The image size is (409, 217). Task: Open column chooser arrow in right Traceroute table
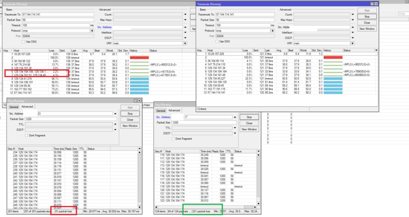(377, 50)
